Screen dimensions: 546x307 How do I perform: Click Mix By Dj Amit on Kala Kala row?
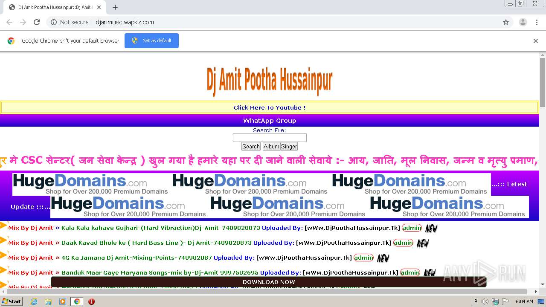coord(31,228)
